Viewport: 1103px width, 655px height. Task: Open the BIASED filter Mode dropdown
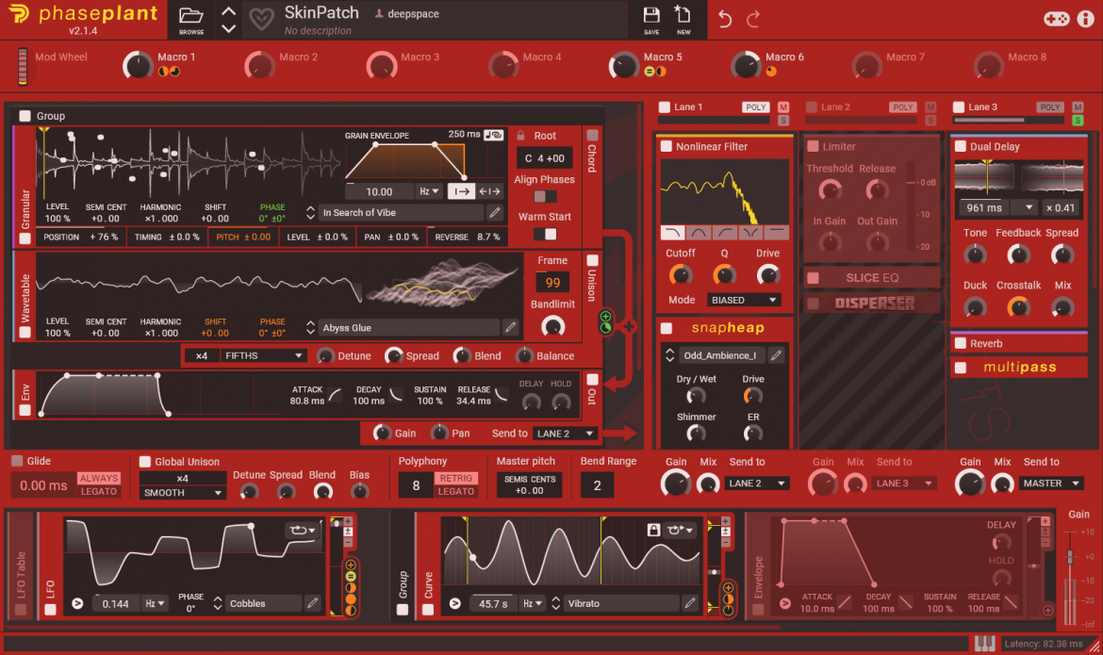[744, 299]
